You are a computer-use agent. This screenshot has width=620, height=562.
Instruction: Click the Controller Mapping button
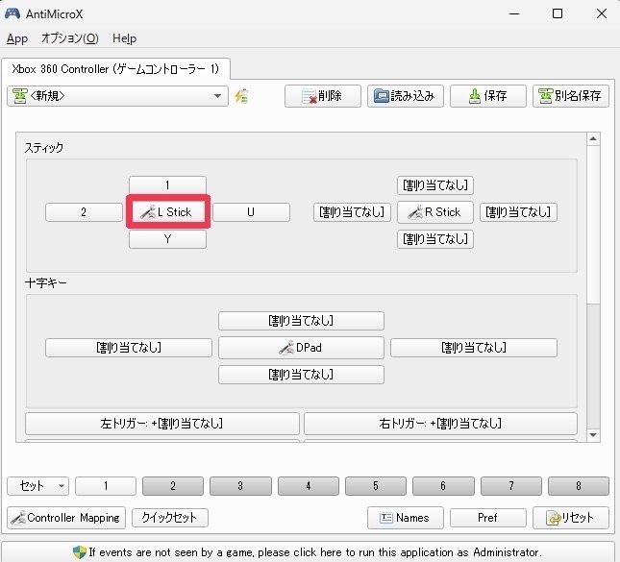[66, 518]
